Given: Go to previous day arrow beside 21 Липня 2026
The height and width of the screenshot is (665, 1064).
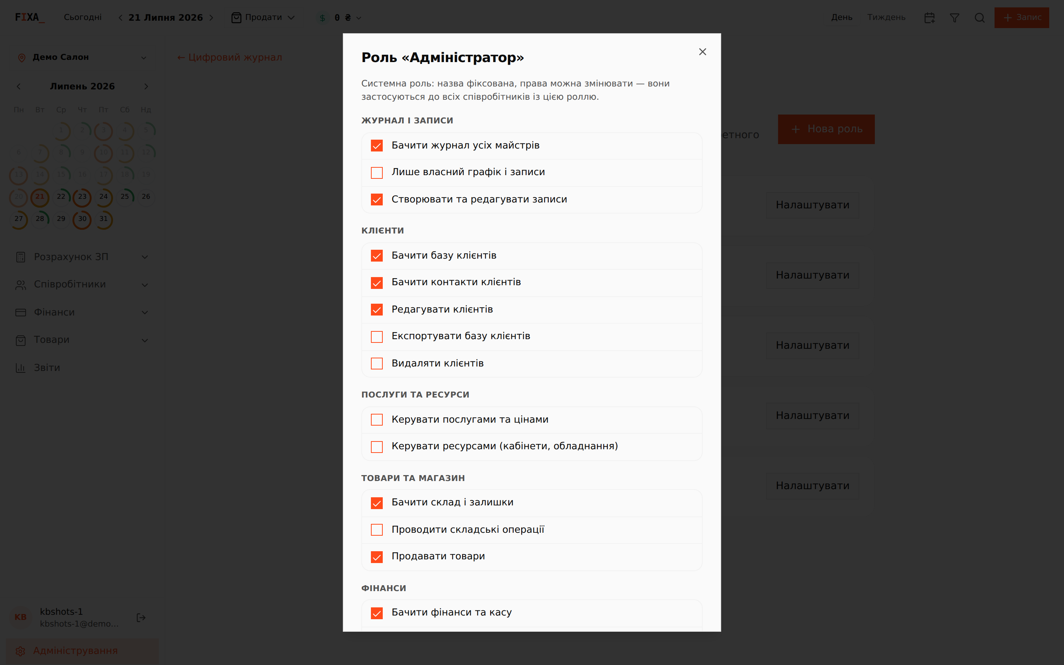Looking at the screenshot, I should 120,18.
